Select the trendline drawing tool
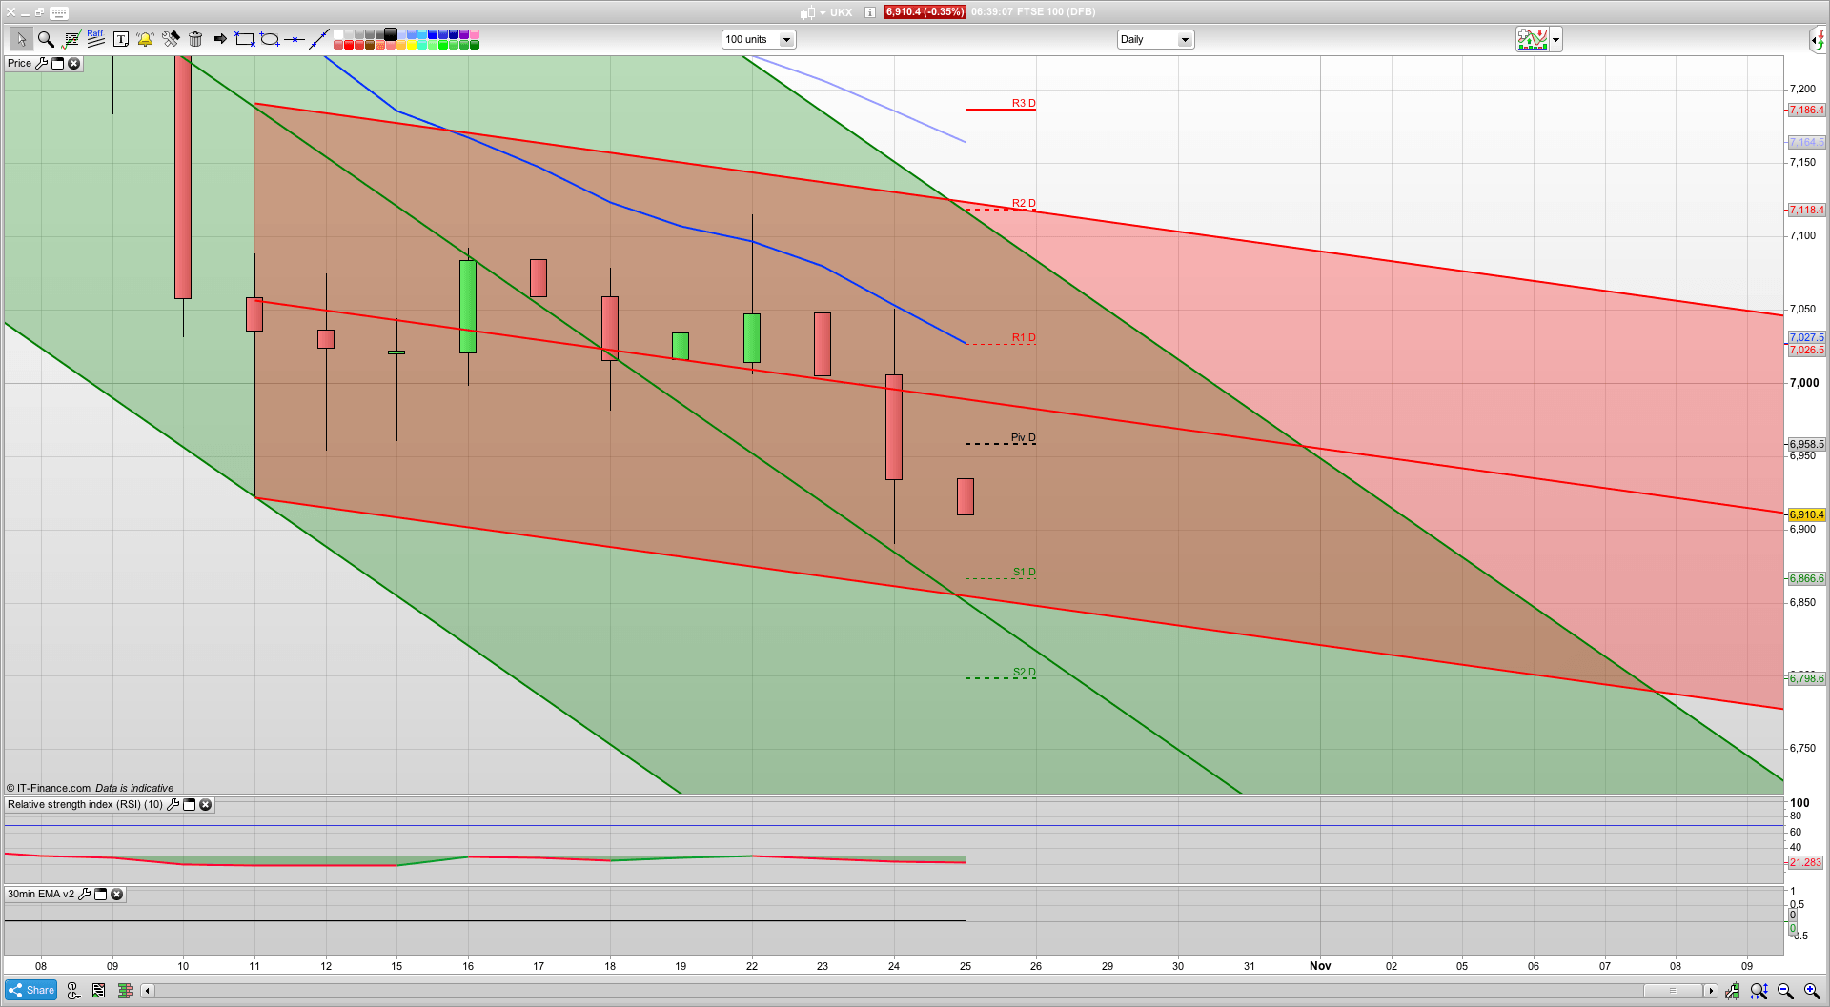Image resolution: width=1830 pixels, height=1007 pixels. (318, 39)
